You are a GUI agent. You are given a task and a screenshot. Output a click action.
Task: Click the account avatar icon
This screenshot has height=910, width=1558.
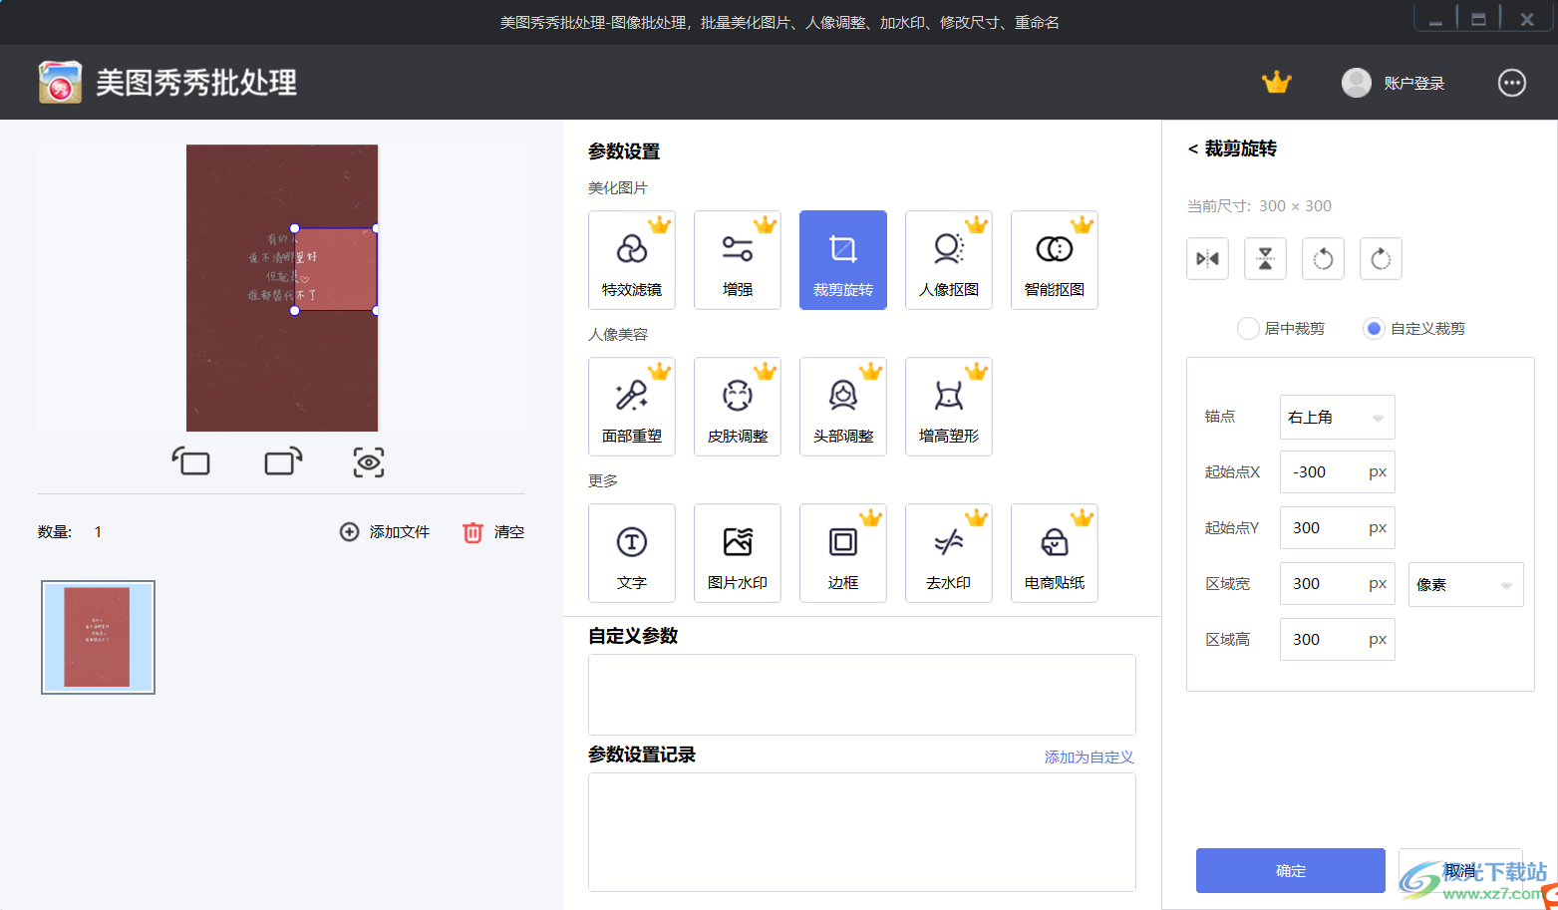(x=1357, y=83)
